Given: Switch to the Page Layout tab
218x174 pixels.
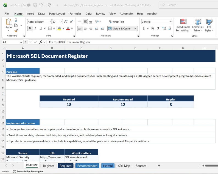Looking at the screenshot, I should pos(57,14).
